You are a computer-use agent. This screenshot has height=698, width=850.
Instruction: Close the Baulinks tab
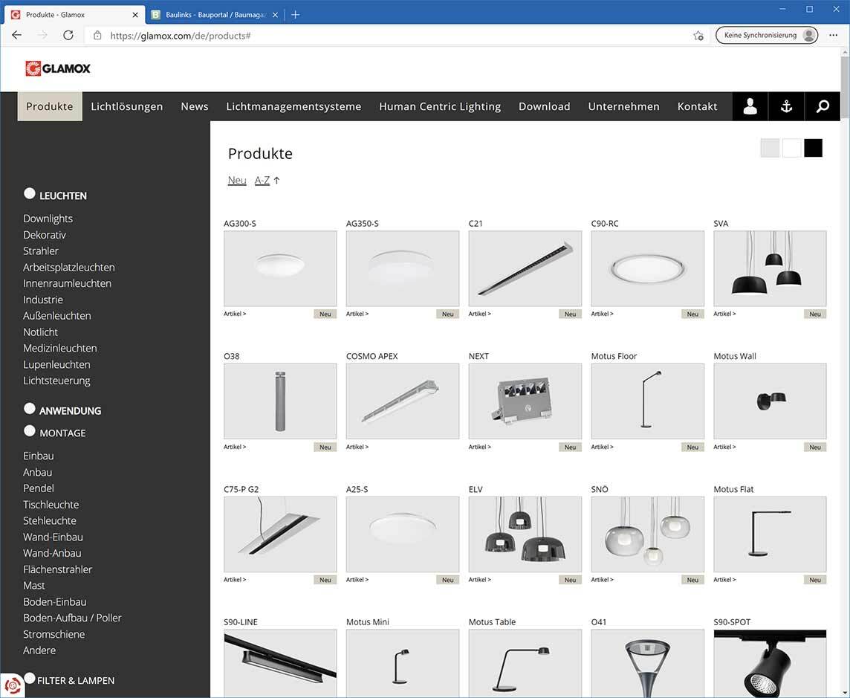(275, 15)
